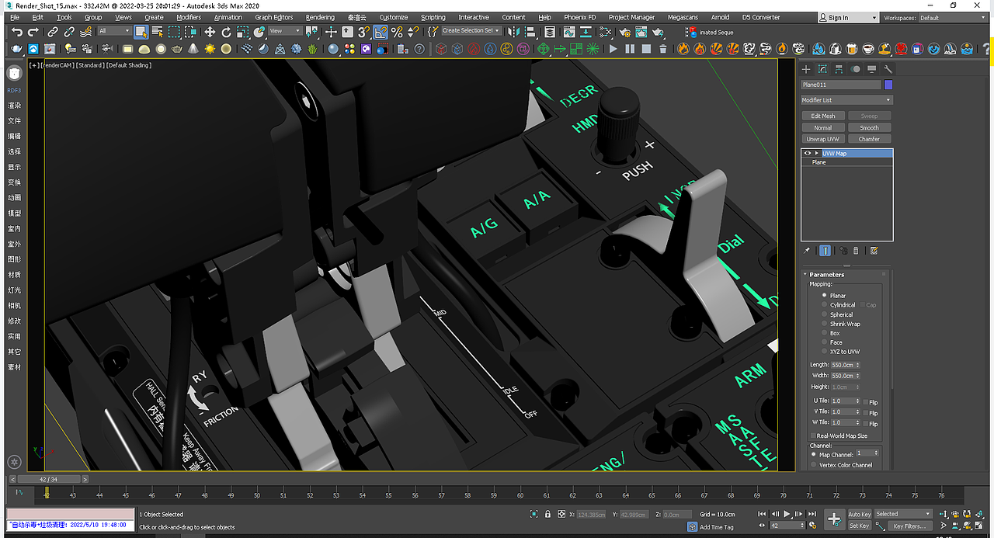The width and height of the screenshot is (994, 538).
Task: Click the sun light icon in toolbar
Action: [x=210, y=49]
